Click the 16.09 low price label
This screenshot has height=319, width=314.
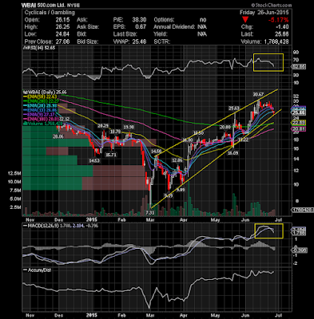(233, 153)
